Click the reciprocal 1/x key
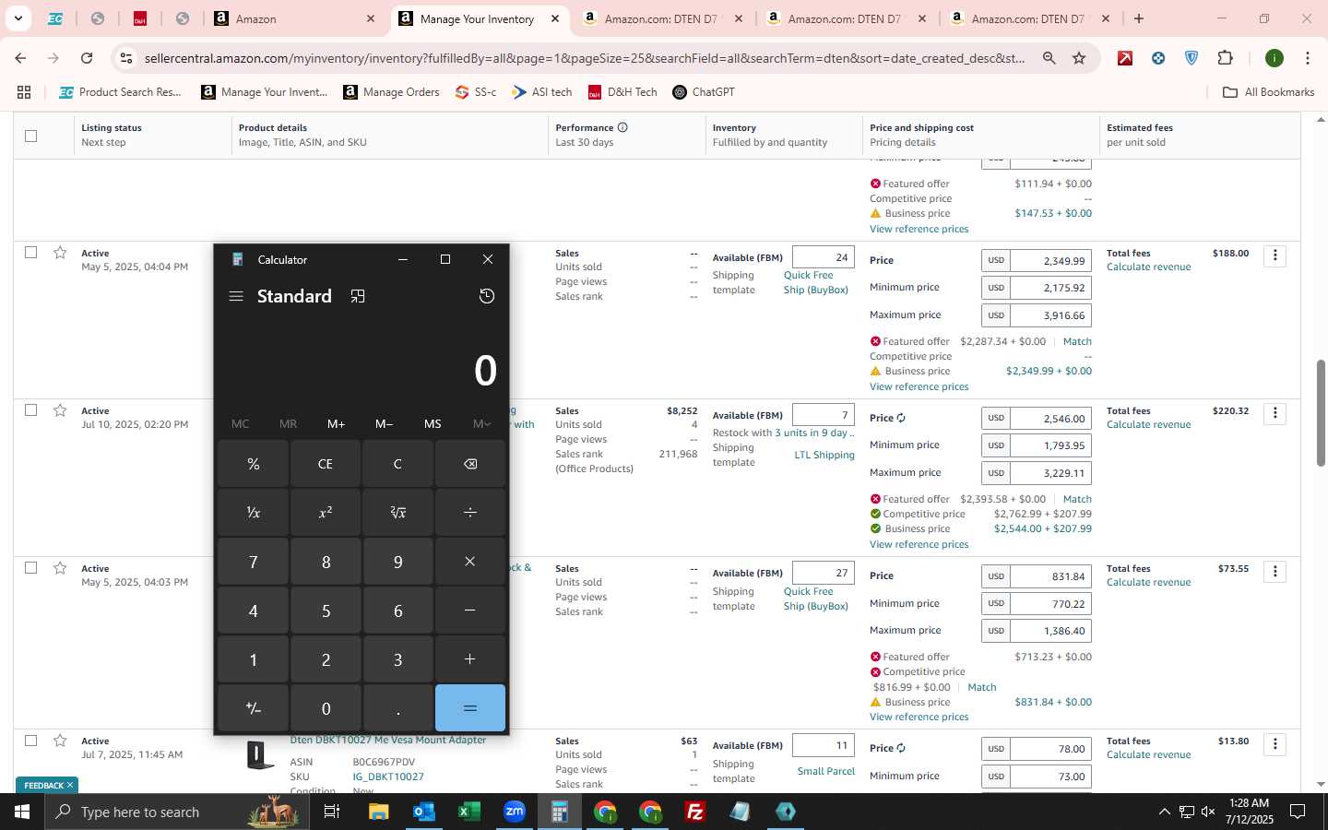 pos(253,512)
